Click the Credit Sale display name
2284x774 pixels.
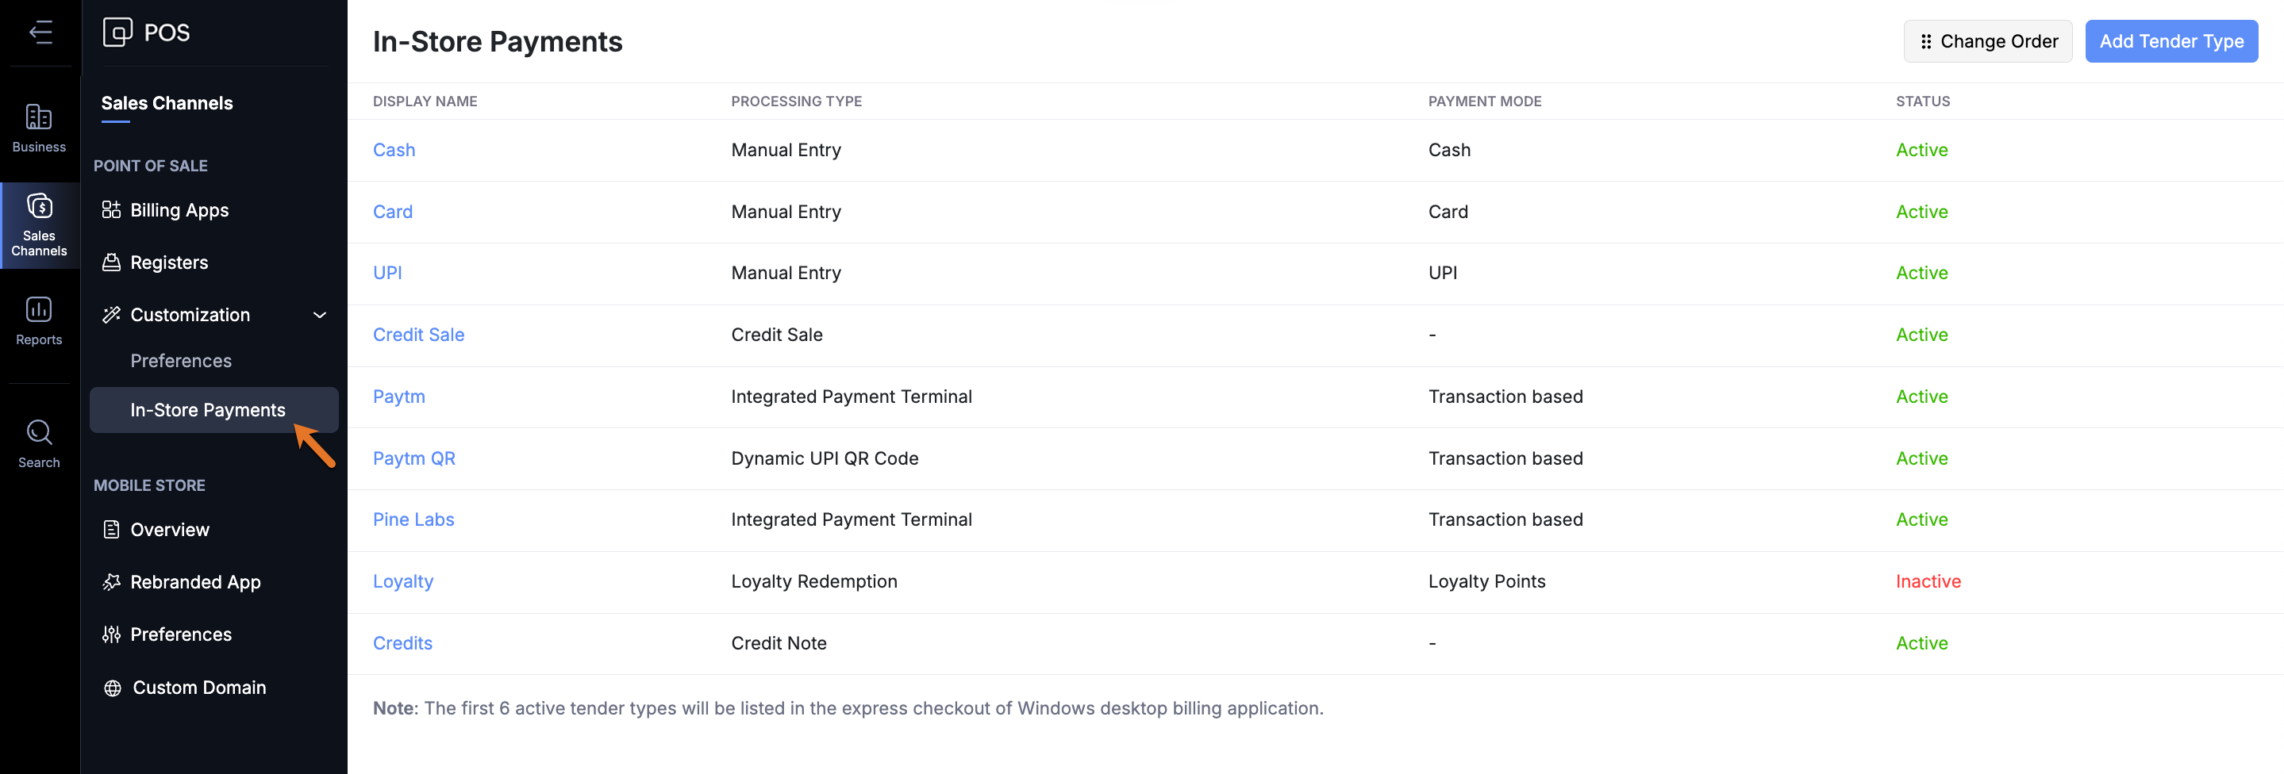[x=418, y=335]
